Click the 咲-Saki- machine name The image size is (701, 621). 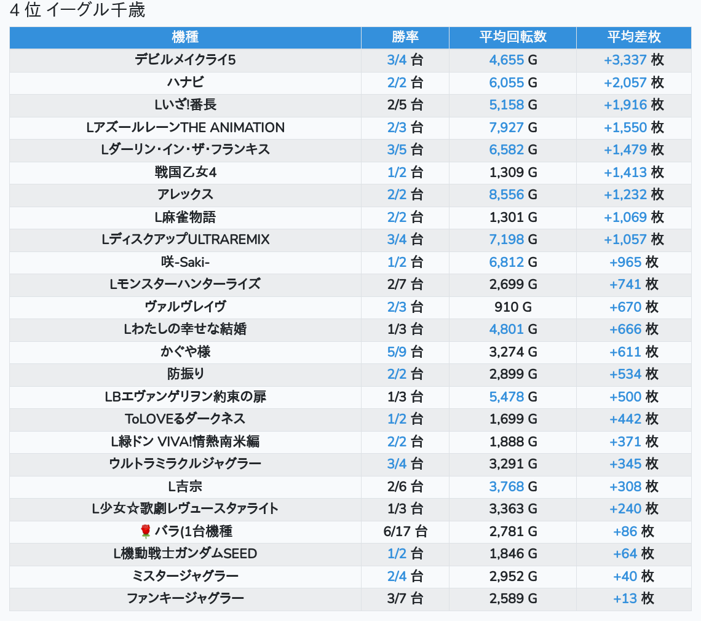pos(185,262)
